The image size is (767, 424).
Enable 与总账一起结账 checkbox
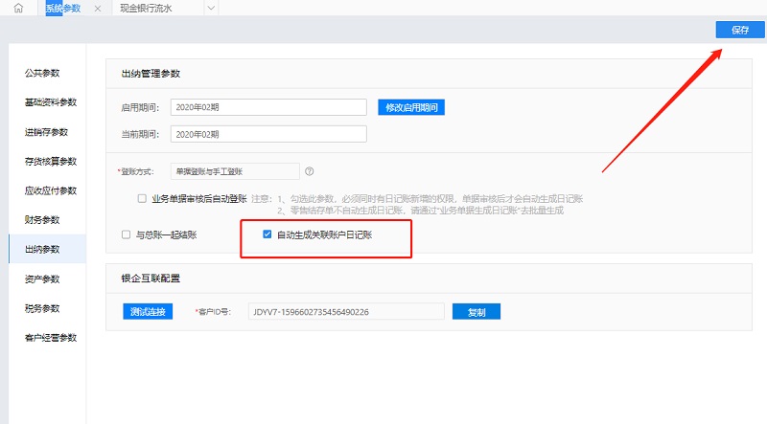(126, 234)
